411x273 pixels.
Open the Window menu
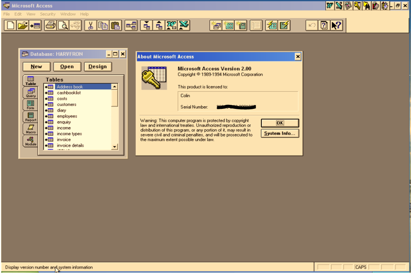point(68,14)
